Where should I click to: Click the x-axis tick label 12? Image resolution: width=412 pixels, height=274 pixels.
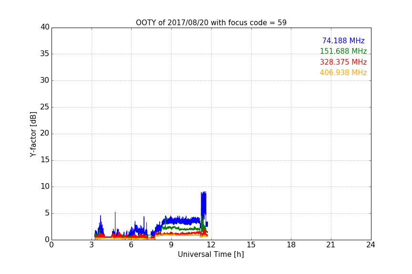(211, 245)
